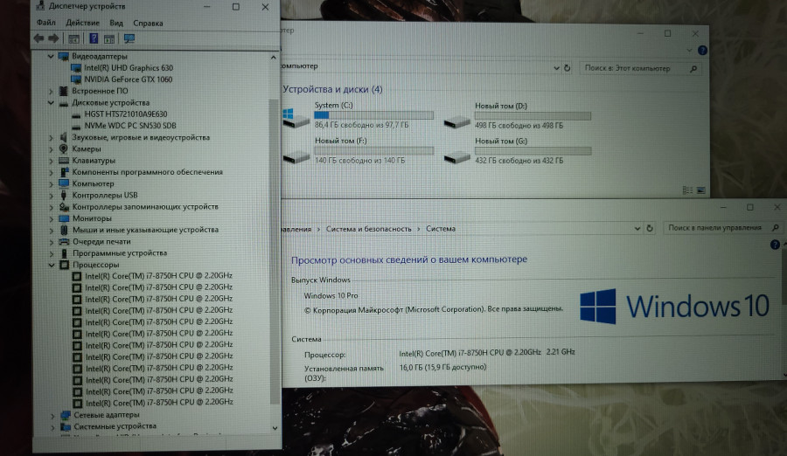Click the Мониторы category icon
787x456 pixels.
tap(64, 218)
